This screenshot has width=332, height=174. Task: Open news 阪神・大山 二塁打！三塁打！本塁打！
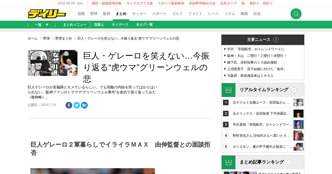coord(257,56)
